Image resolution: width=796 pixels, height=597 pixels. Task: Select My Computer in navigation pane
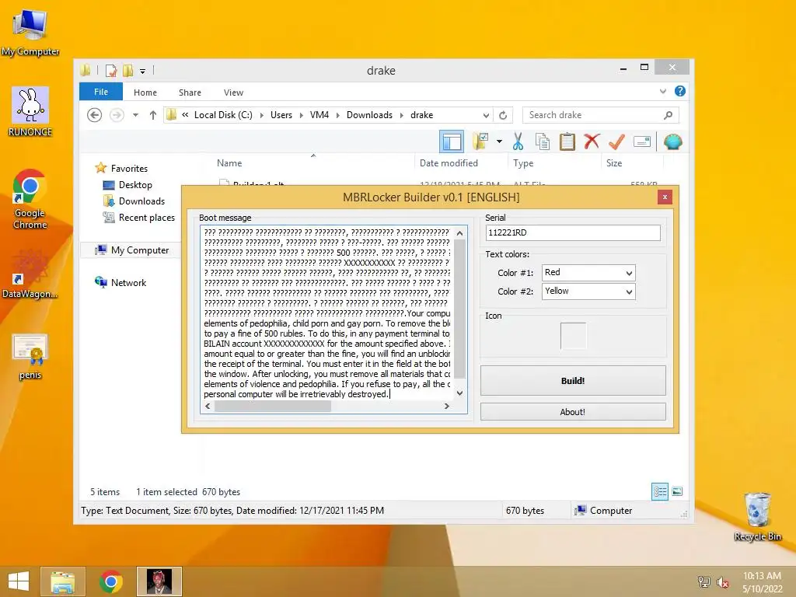[x=140, y=250]
